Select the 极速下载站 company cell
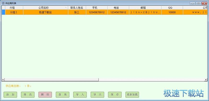Viewport: 209px width, 101px height. tap(45, 12)
